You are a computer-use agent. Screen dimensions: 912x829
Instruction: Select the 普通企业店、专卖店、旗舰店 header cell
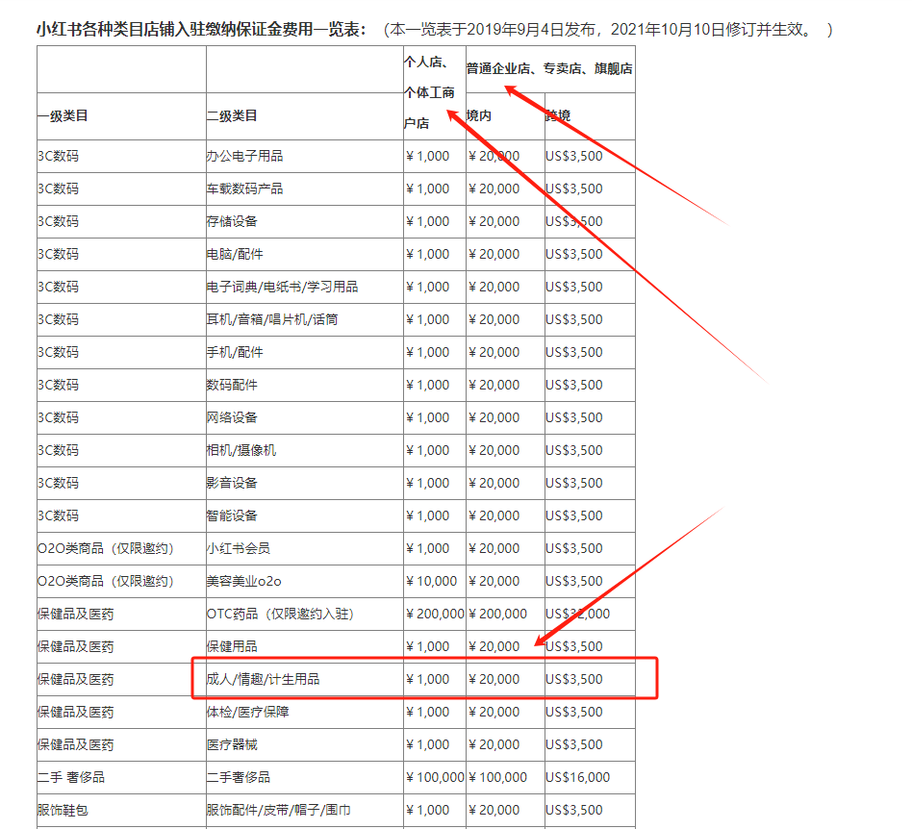[x=549, y=69]
